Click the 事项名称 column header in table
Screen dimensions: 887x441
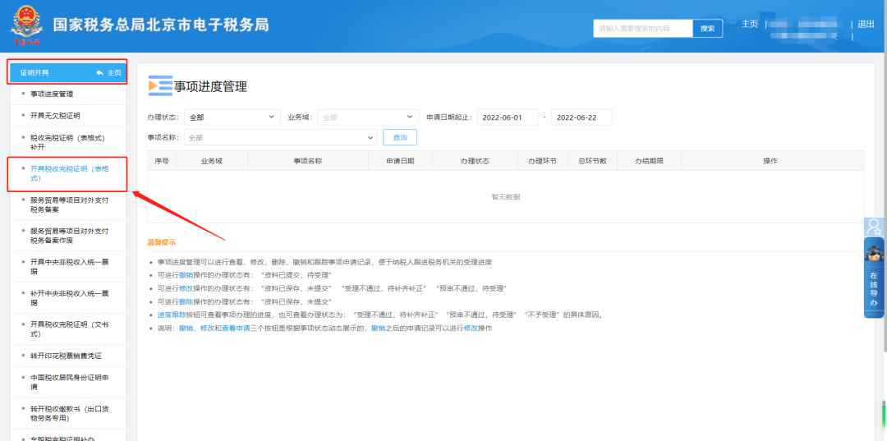coord(308,161)
